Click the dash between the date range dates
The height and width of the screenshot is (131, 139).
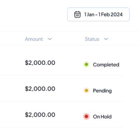tap(96, 15)
